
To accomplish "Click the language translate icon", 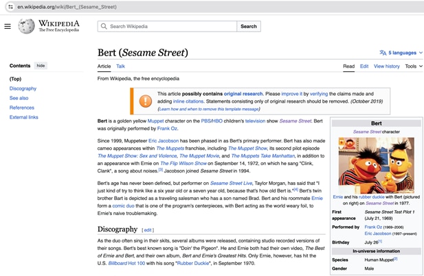I will [x=383, y=53].
